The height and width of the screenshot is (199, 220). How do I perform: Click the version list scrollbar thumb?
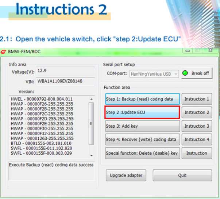tap(92, 123)
